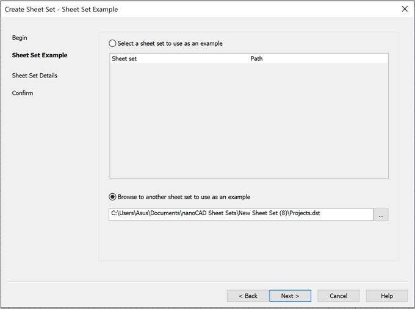Screen dimensions: 415x309
Task: Go to the next wizard step
Action: pyautogui.click(x=290, y=296)
